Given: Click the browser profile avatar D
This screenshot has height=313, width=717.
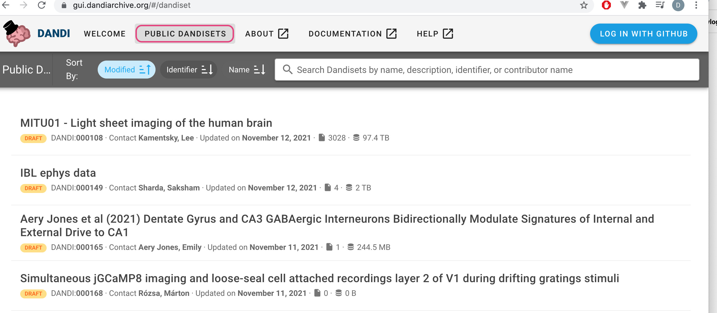Looking at the screenshot, I should pos(678,5).
